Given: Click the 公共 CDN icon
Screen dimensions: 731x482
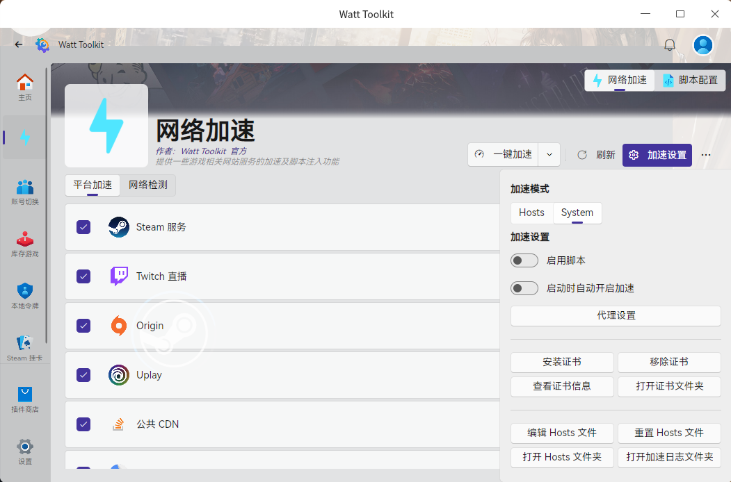Looking at the screenshot, I should pyautogui.click(x=119, y=424).
